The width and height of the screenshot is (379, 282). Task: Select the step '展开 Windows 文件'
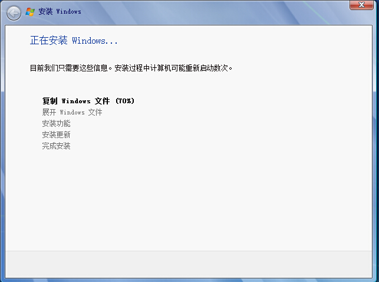72,112
